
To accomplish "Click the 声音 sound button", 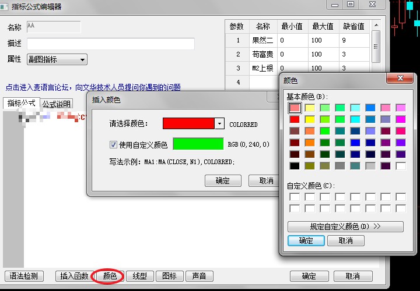I will [198, 276].
